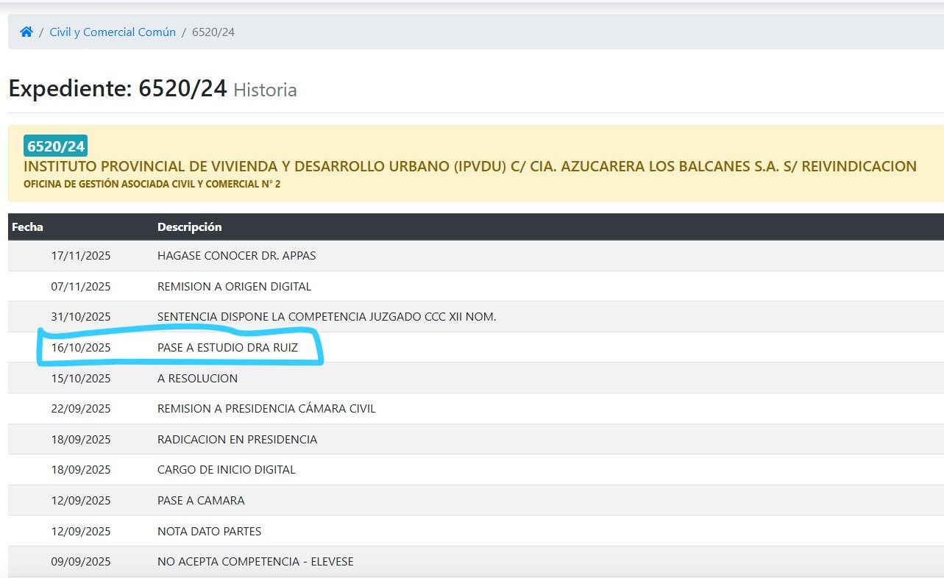Open the PASE A CAMARA entry
This screenshot has height=578, width=944.
click(x=201, y=501)
